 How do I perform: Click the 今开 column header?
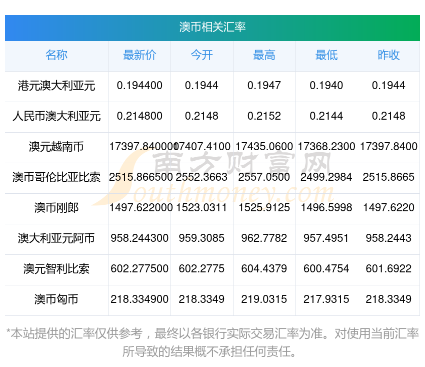tap(201, 56)
